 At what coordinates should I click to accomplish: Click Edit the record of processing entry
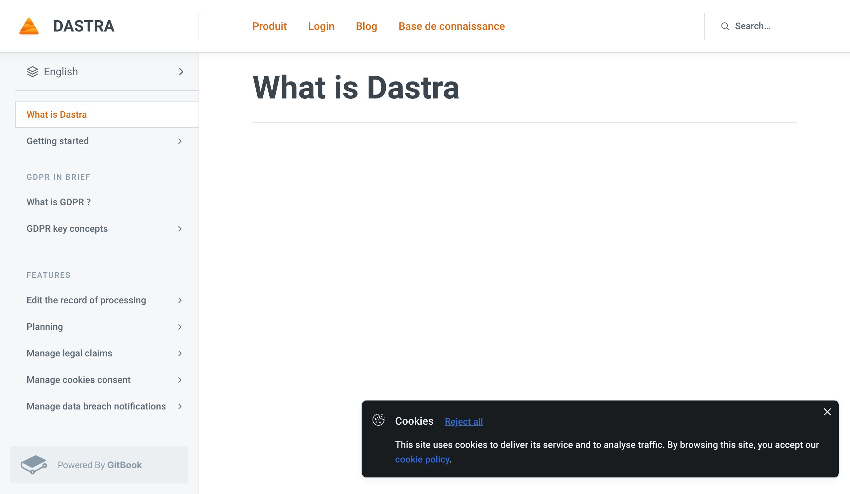pos(86,300)
